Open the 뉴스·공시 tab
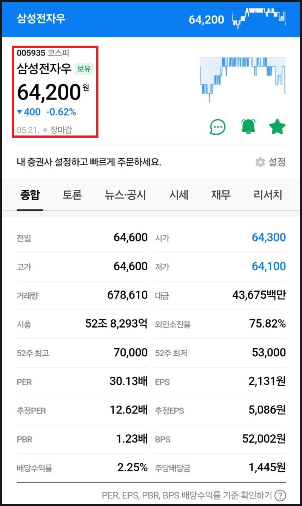The image size is (302, 506). point(125,195)
